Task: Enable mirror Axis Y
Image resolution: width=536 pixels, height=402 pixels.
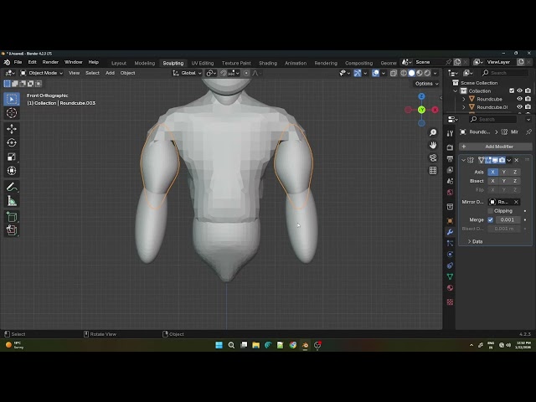Action: (504, 172)
